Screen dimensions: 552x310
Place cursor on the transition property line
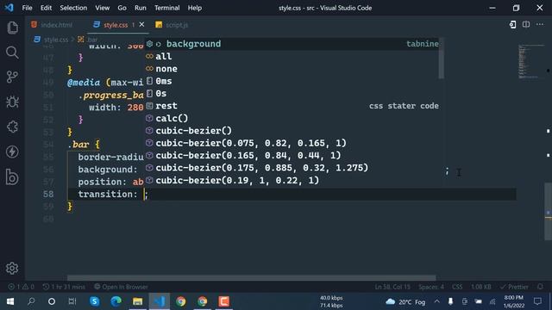(x=292, y=195)
